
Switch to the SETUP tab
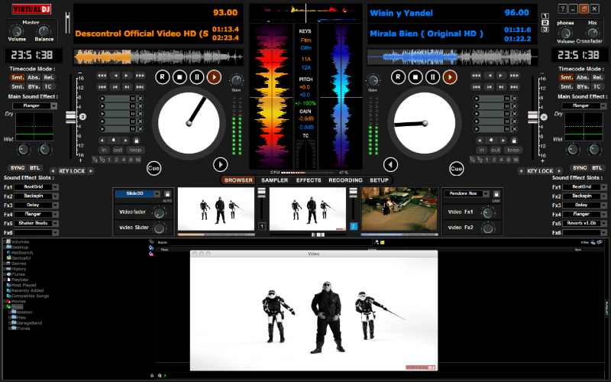(379, 180)
